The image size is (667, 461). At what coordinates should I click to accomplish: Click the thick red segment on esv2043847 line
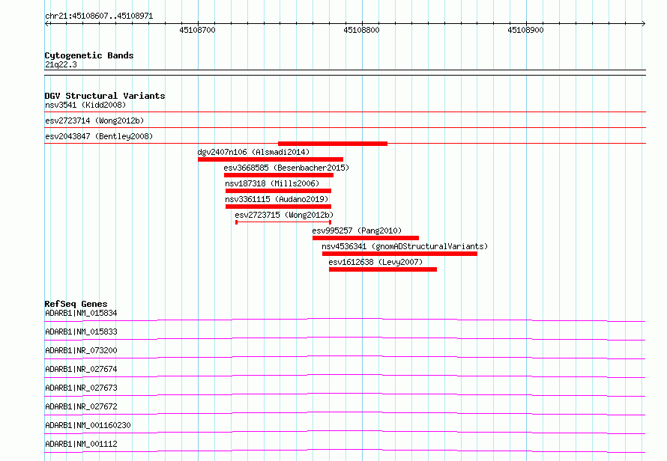pyautogui.click(x=333, y=144)
